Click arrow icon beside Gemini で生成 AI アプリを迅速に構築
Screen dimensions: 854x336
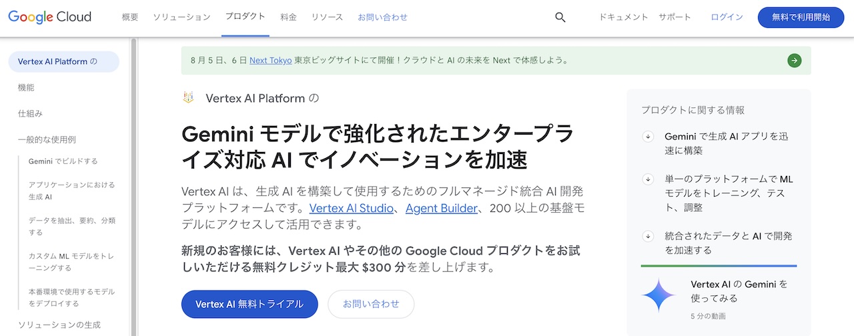click(x=648, y=136)
